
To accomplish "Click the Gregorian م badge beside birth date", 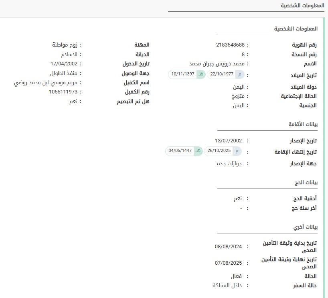I will point(240,74).
